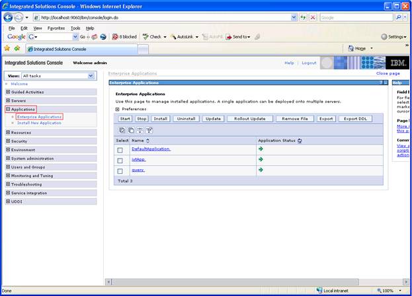Click in the Google search box
This screenshot has width=412, height=296.
[356, 18]
